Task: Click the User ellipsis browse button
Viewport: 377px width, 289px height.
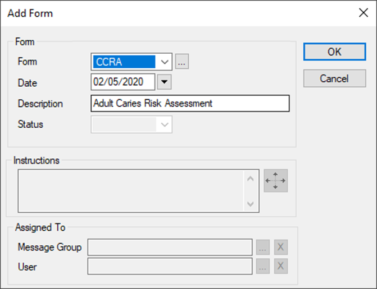Action: coord(263,267)
